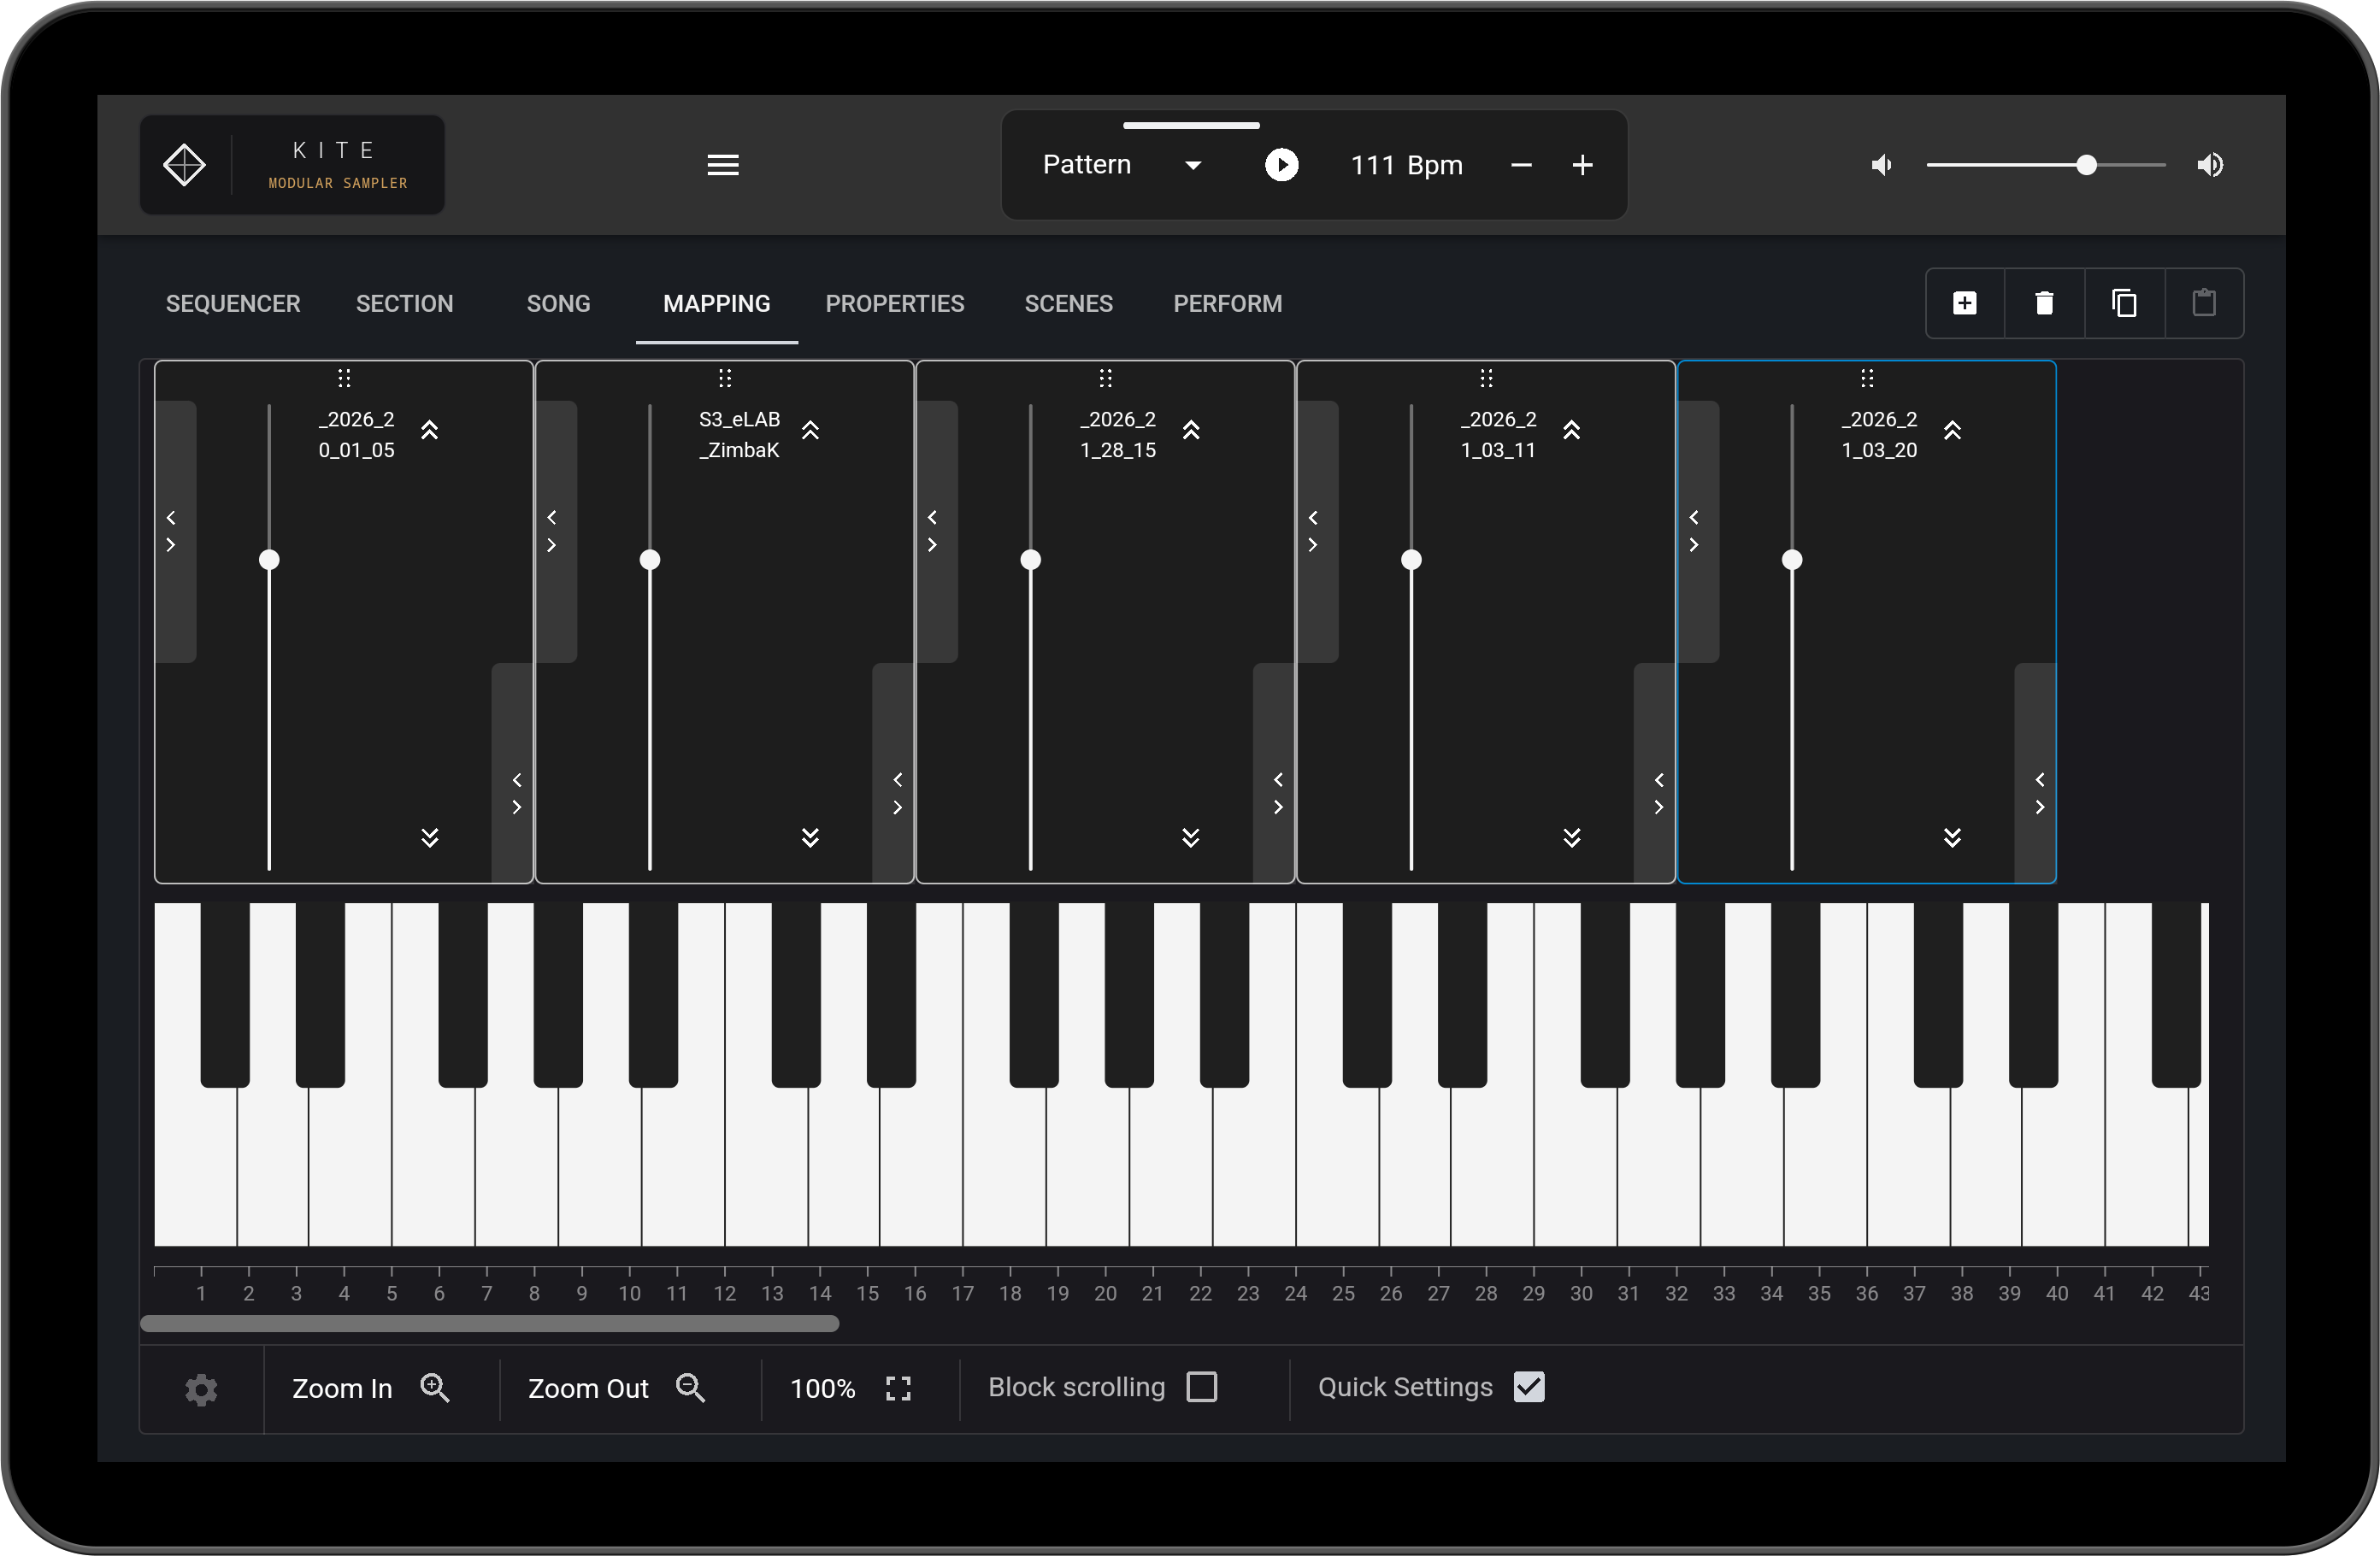Uncheck the Quick Settings checkbox
This screenshot has height=1556, width=2380.
click(x=1529, y=1387)
